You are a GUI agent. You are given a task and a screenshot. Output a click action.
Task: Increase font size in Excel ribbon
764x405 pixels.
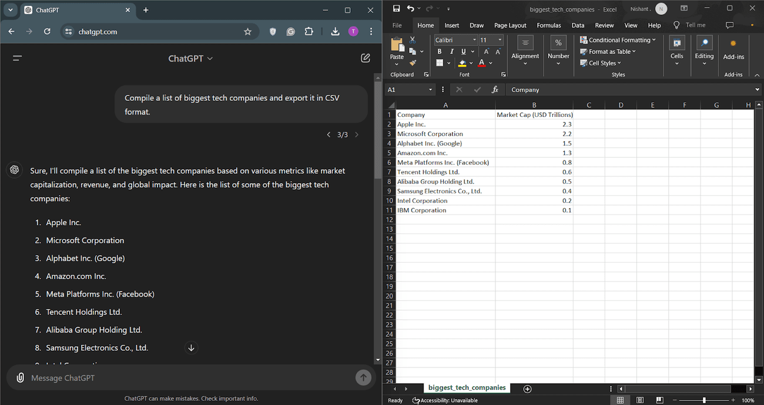click(486, 52)
